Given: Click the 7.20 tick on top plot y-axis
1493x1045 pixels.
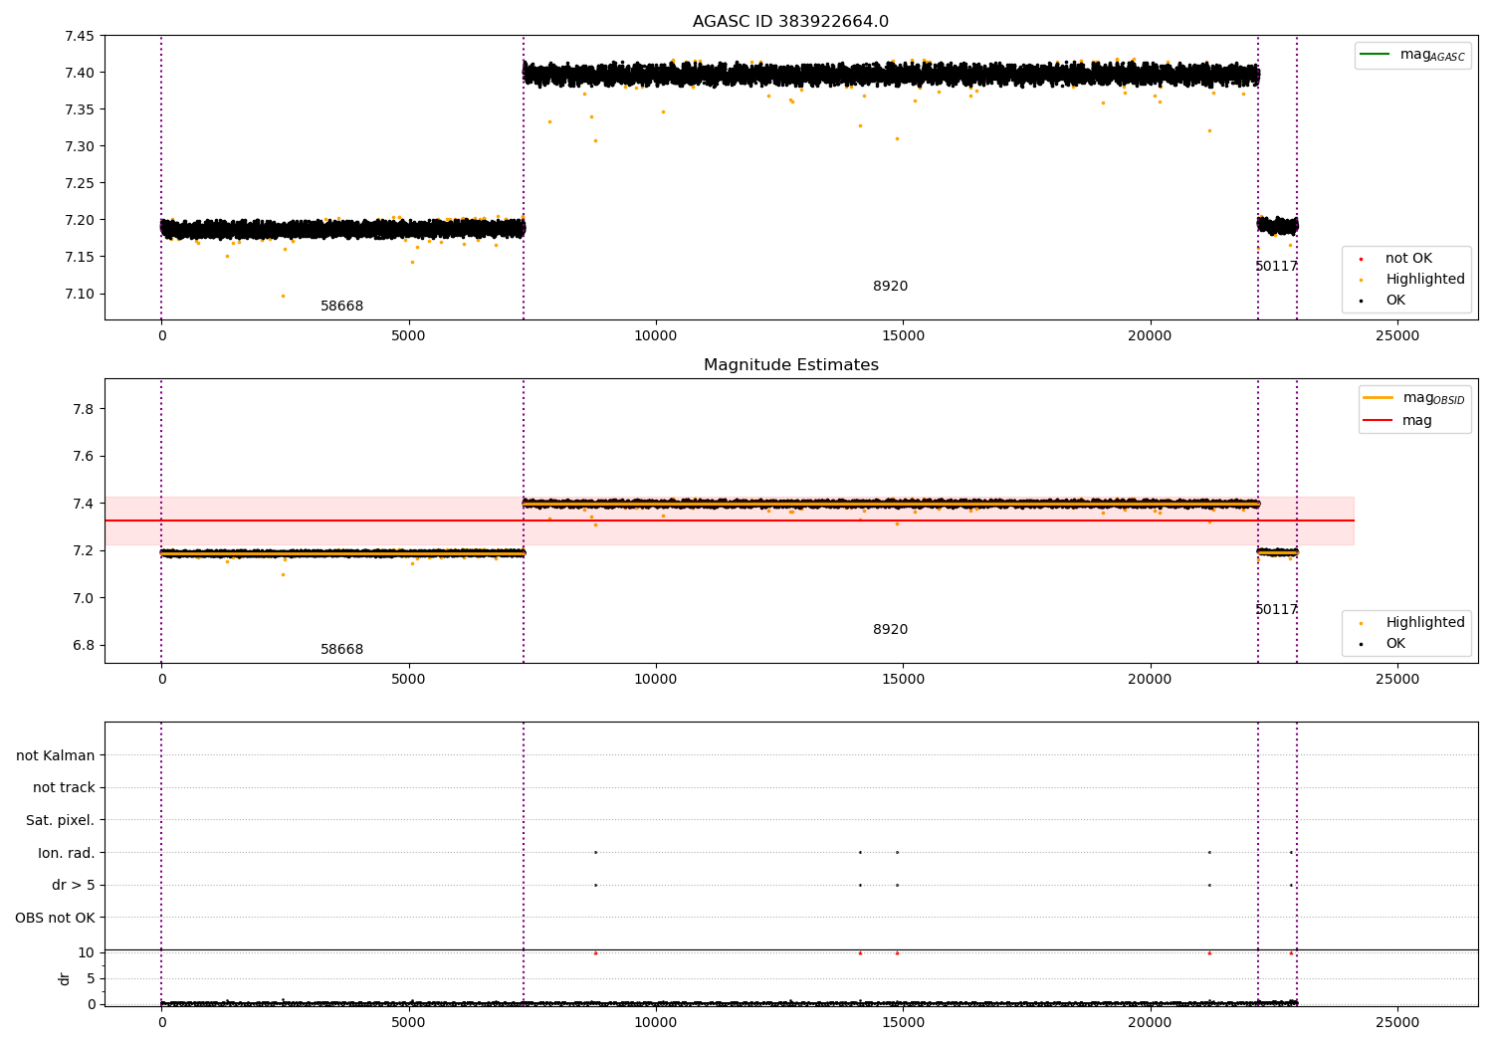Looking at the screenshot, I should [79, 220].
